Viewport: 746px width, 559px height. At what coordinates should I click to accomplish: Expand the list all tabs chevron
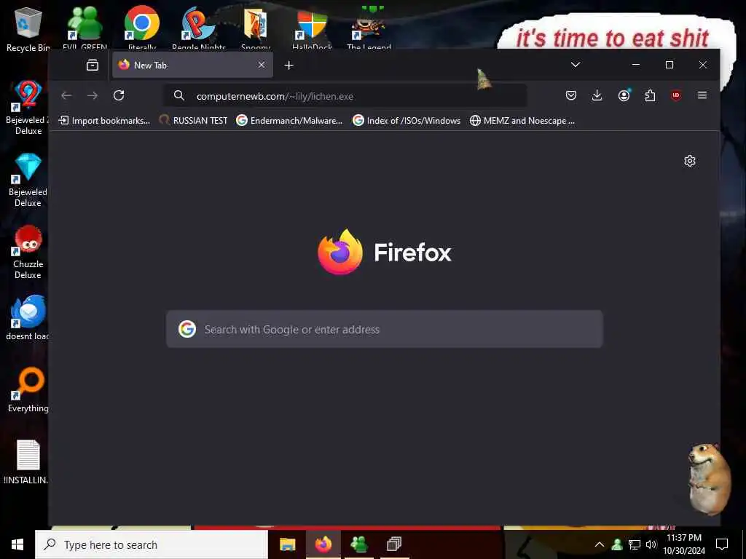576,65
